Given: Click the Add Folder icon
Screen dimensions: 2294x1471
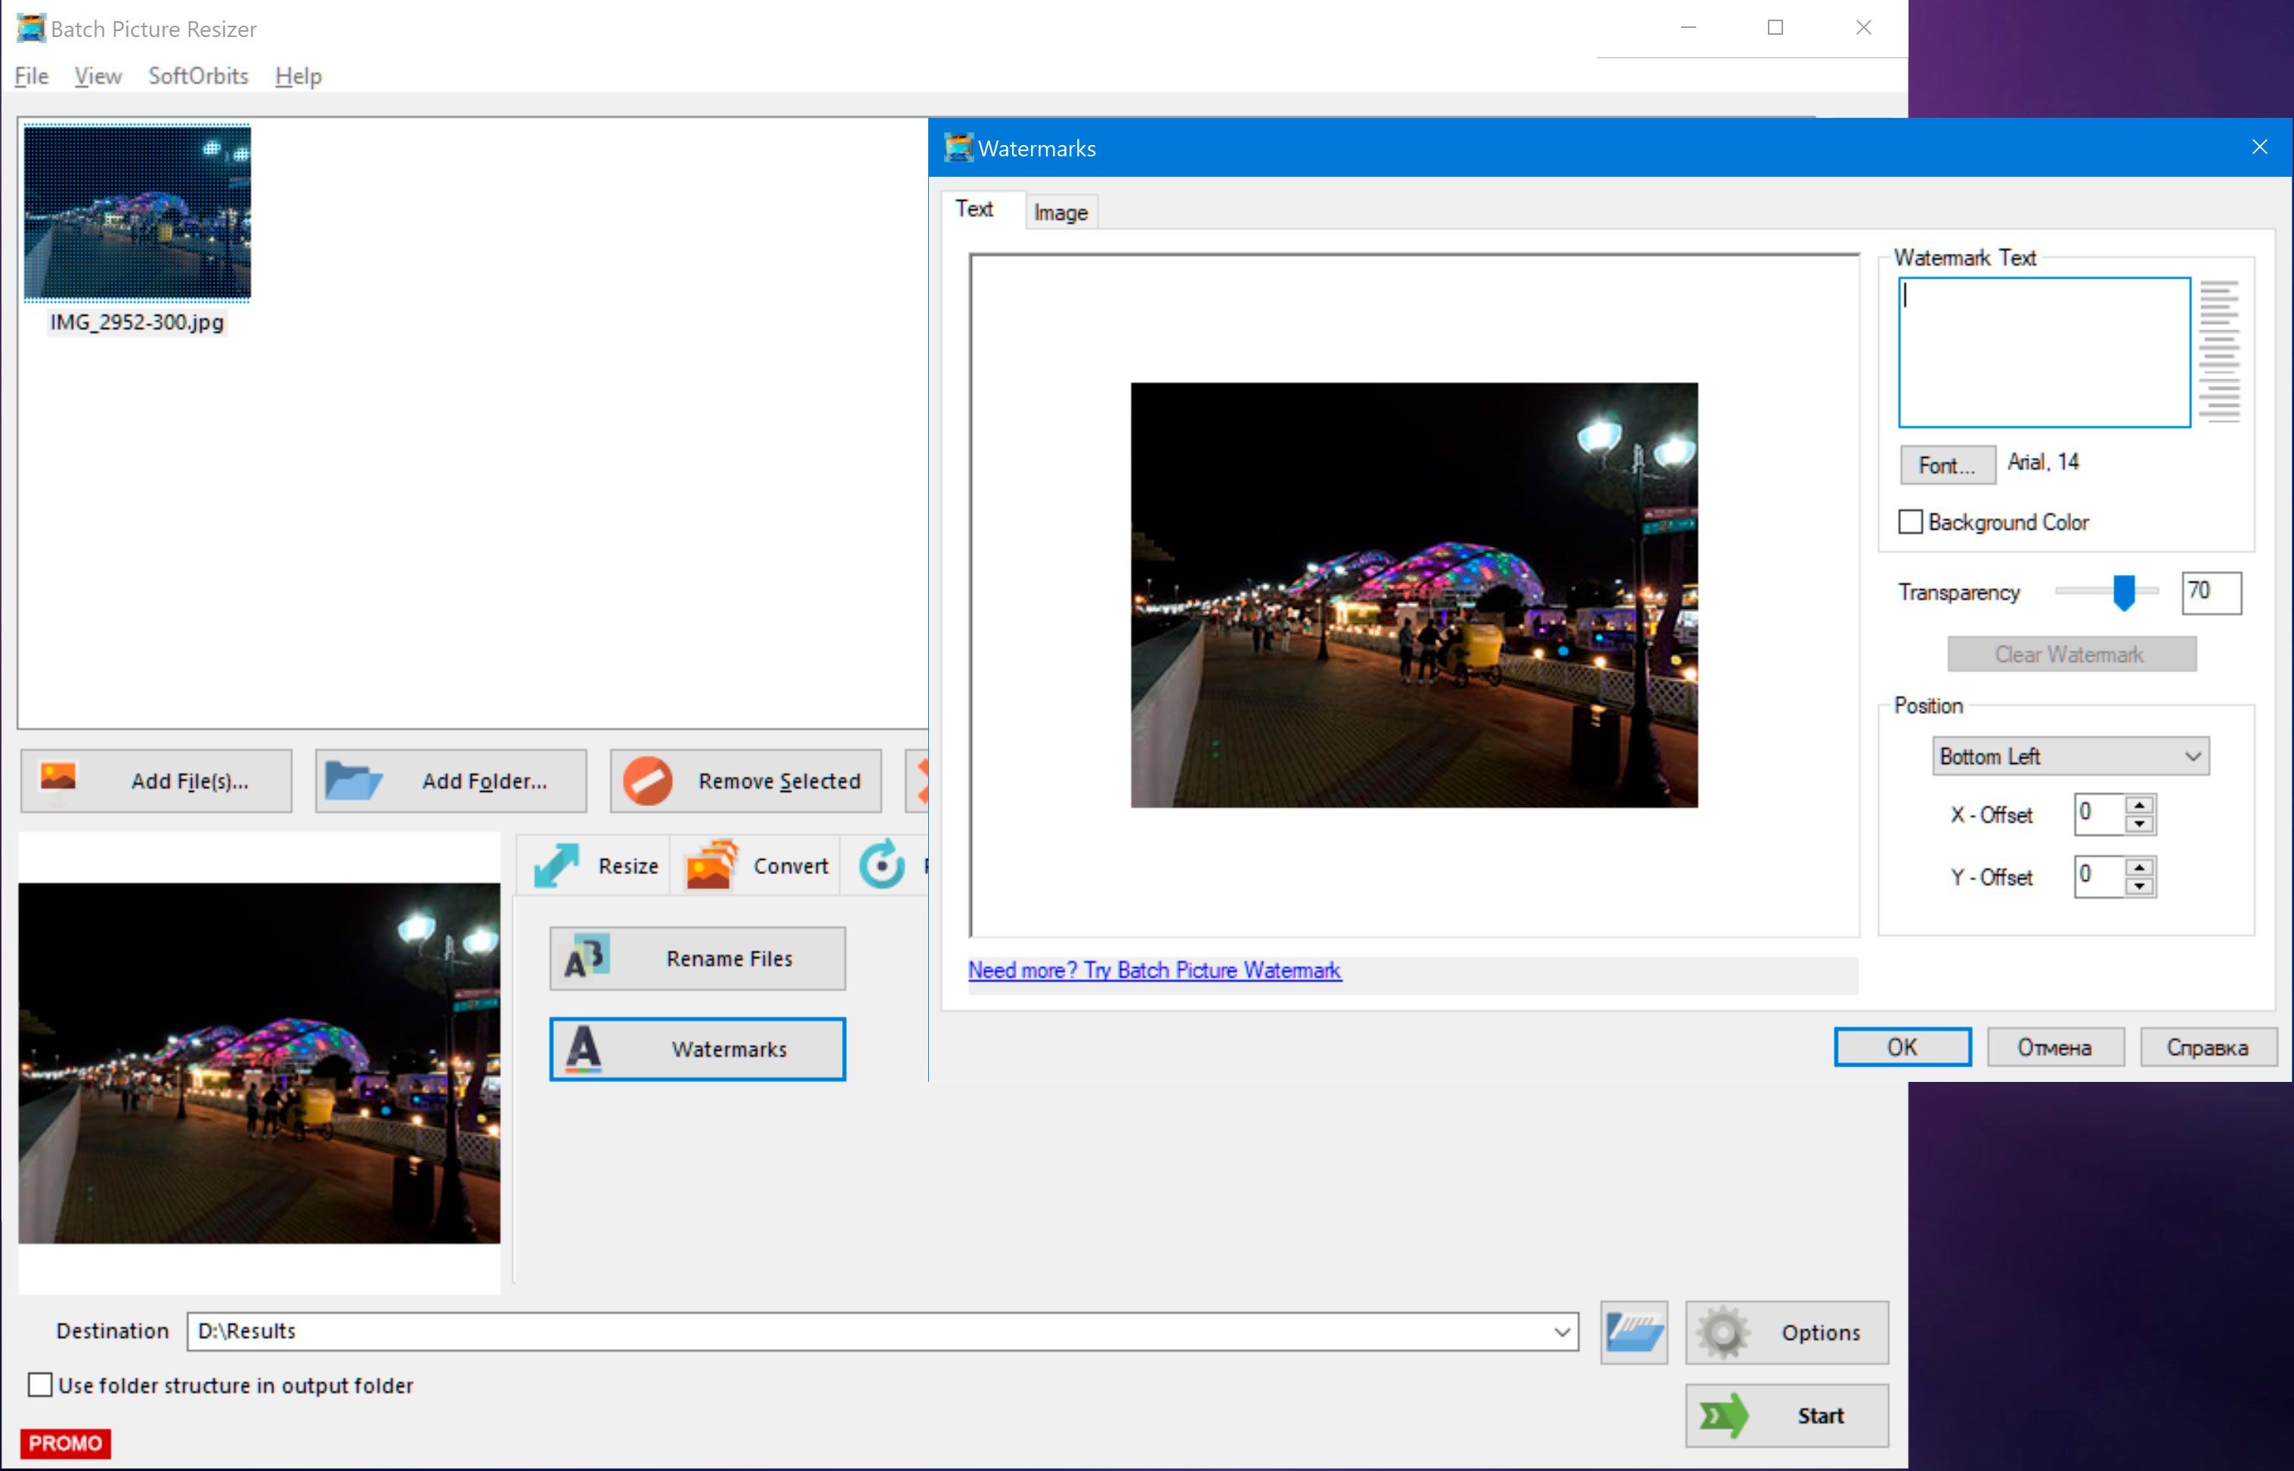Looking at the screenshot, I should (x=351, y=779).
